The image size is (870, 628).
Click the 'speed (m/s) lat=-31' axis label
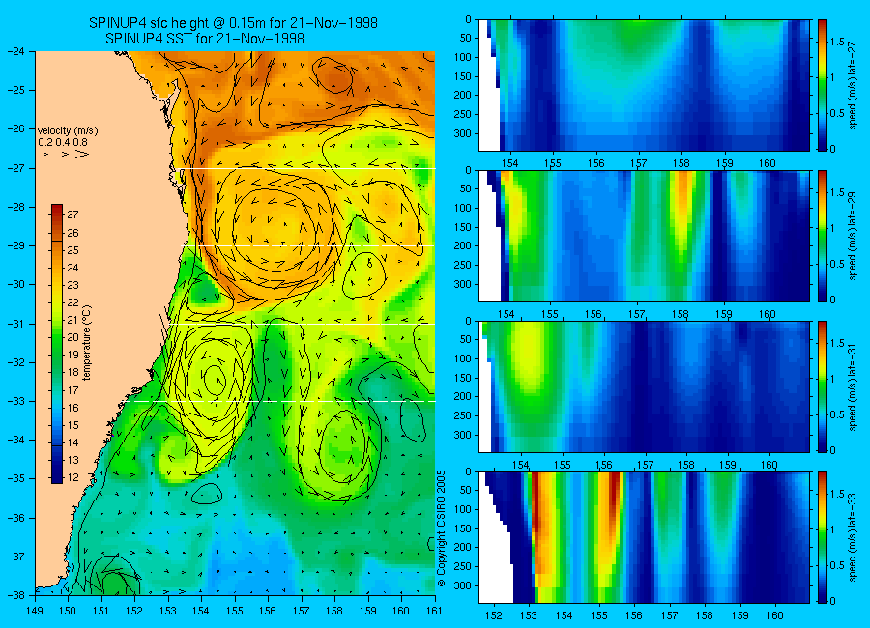pyautogui.click(x=853, y=386)
